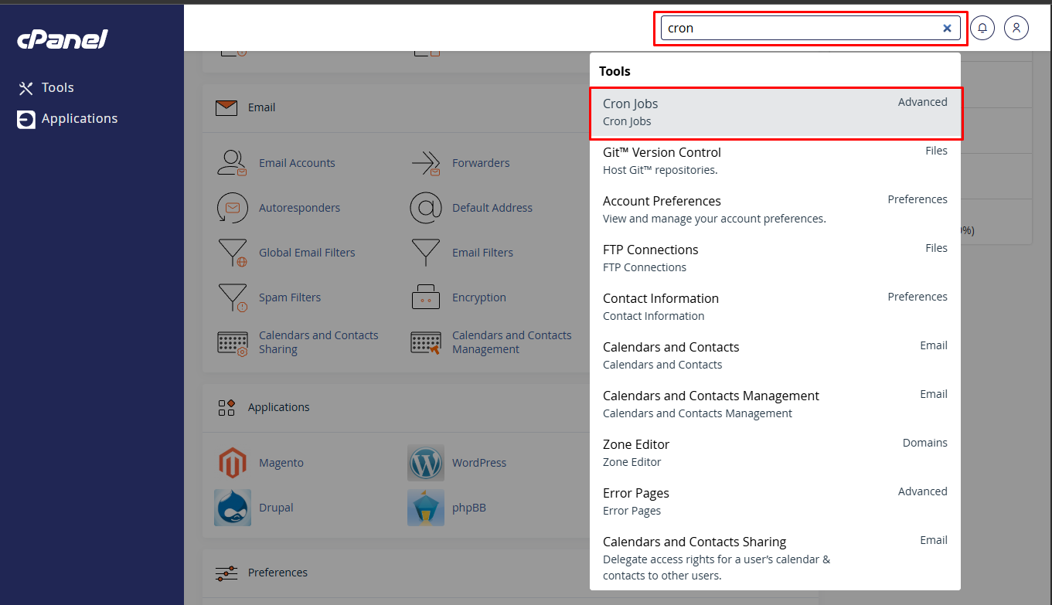The width and height of the screenshot is (1052, 605).
Task: Click the Global Email Filters funnel icon
Action: pos(232,253)
